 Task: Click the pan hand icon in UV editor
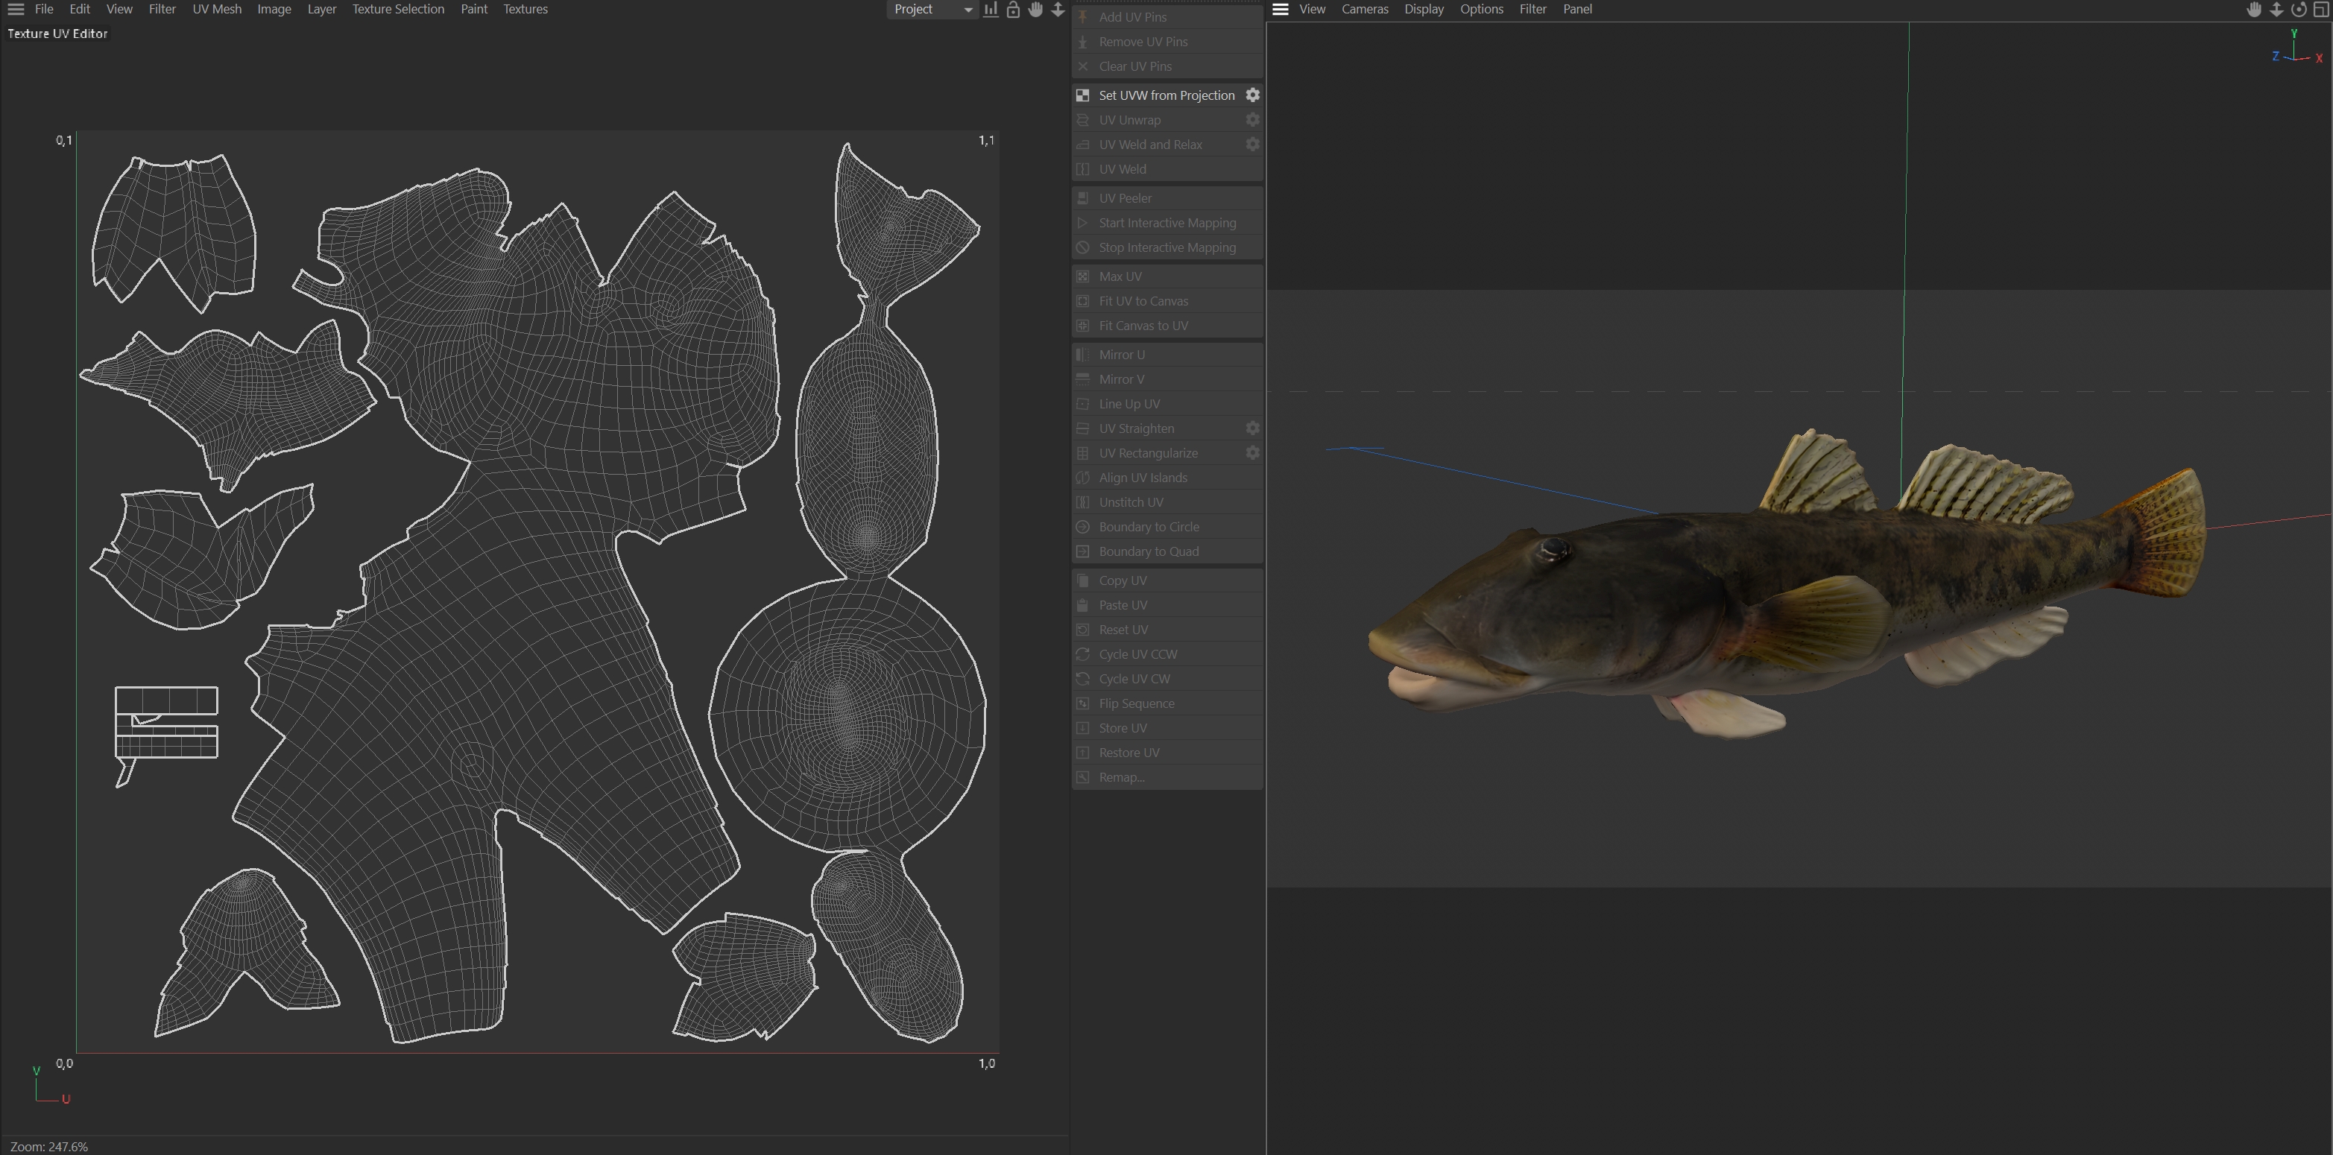(1035, 9)
